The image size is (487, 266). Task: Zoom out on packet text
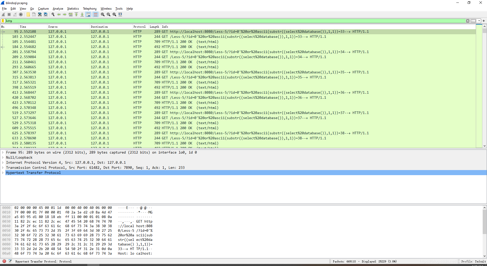(x=109, y=14)
